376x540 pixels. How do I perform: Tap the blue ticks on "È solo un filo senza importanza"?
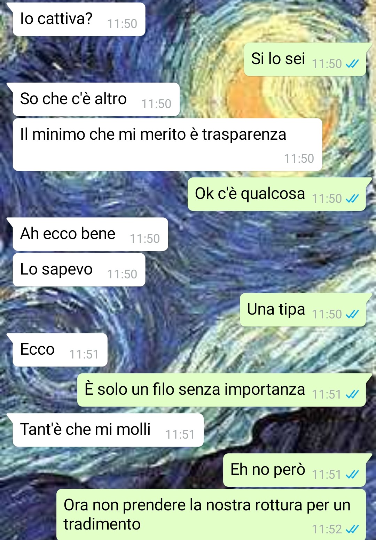pos(352,394)
